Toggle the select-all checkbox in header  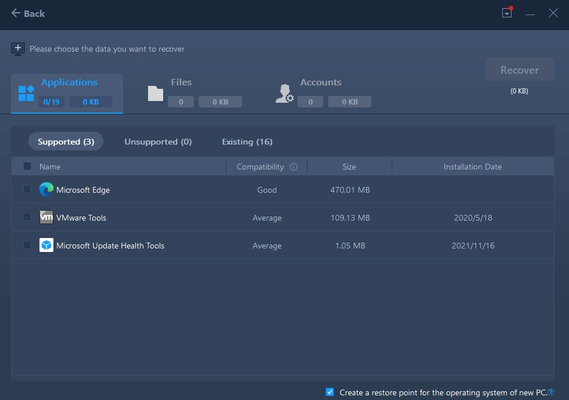tap(27, 166)
